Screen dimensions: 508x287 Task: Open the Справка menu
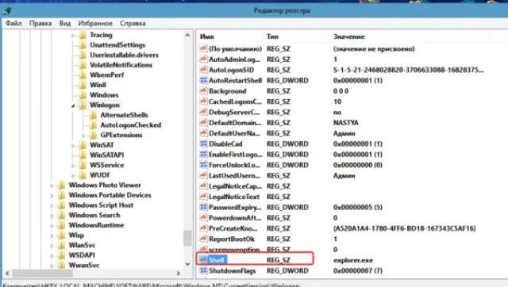[133, 23]
